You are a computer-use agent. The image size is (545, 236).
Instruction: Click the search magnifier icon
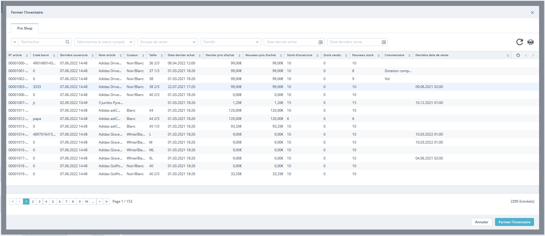[x=67, y=42]
